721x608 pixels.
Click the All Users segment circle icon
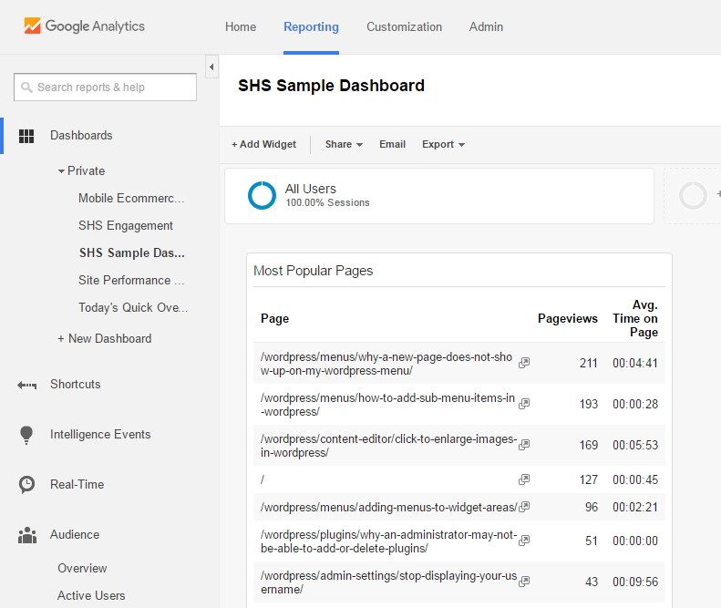[x=262, y=195]
